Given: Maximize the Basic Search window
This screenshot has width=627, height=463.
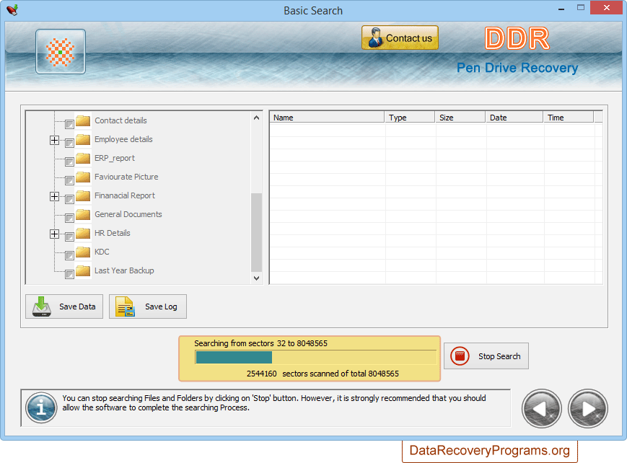Looking at the screenshot, I should (581, 8).
